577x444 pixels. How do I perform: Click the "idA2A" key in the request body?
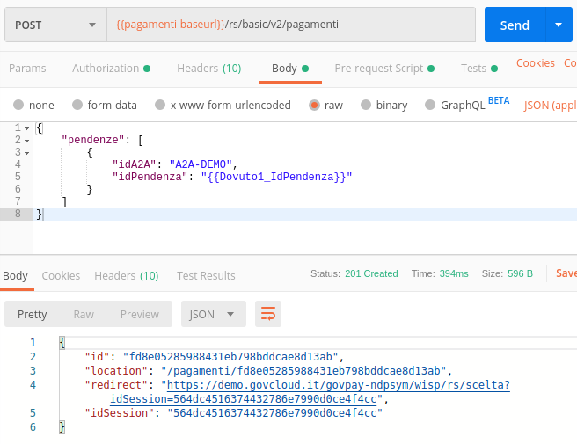tap(135, 164)
